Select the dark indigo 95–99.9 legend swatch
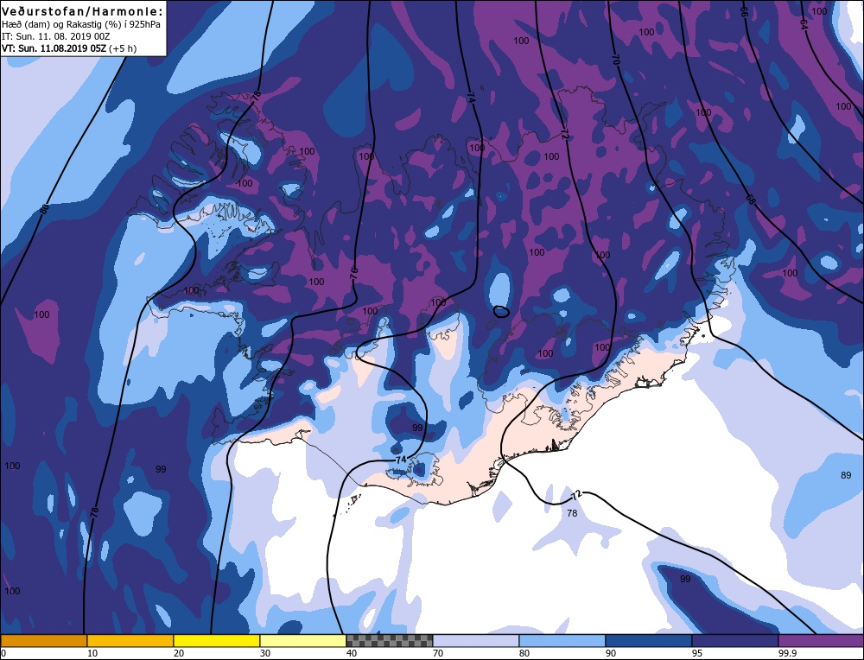Viewport: 864px width, 660px height. [x=735, y=641]
